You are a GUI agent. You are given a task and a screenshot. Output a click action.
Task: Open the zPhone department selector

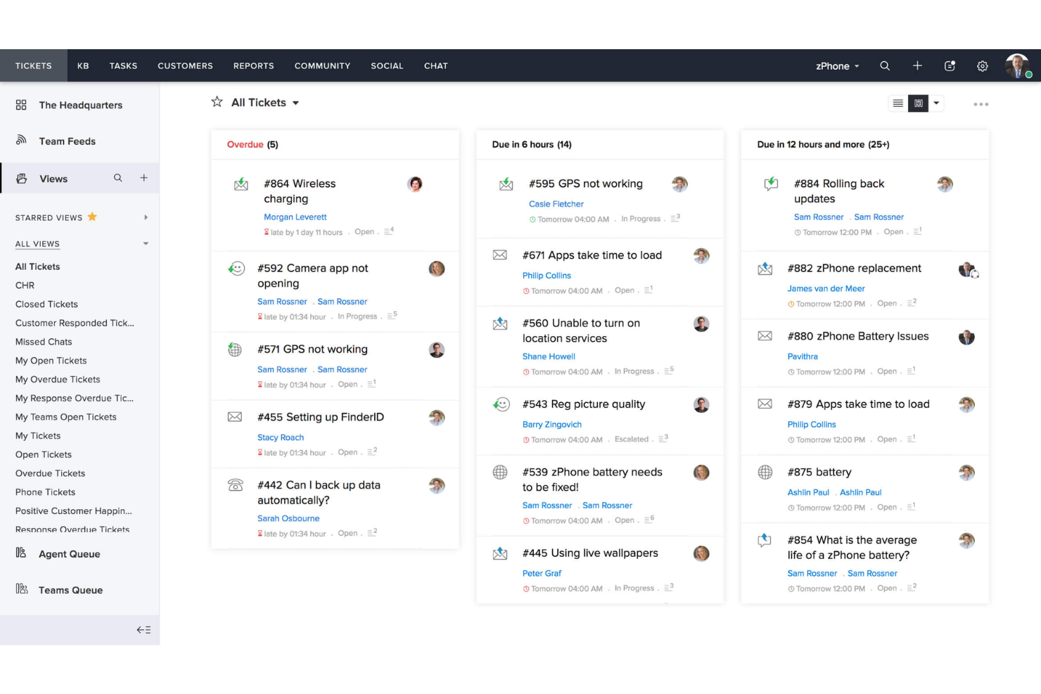pyautogui.click(x=836, y=65)
